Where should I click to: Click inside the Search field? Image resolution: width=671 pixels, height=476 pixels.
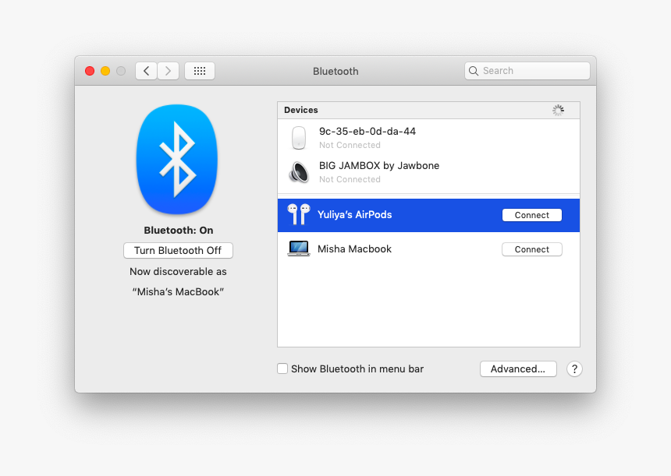tap(527, 70)
